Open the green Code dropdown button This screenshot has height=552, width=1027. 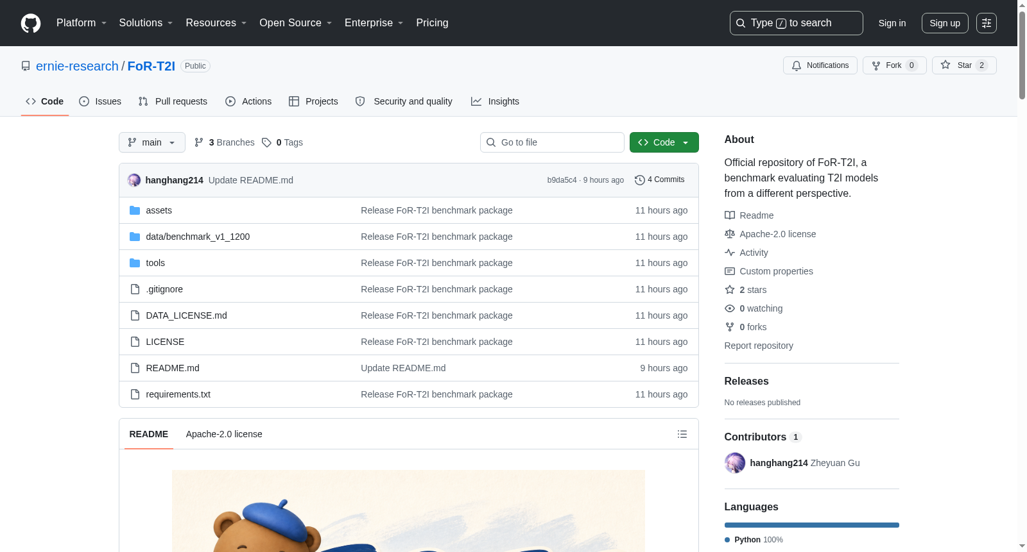[664, 142]
